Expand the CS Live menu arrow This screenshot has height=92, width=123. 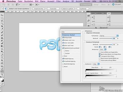[120, 4]
